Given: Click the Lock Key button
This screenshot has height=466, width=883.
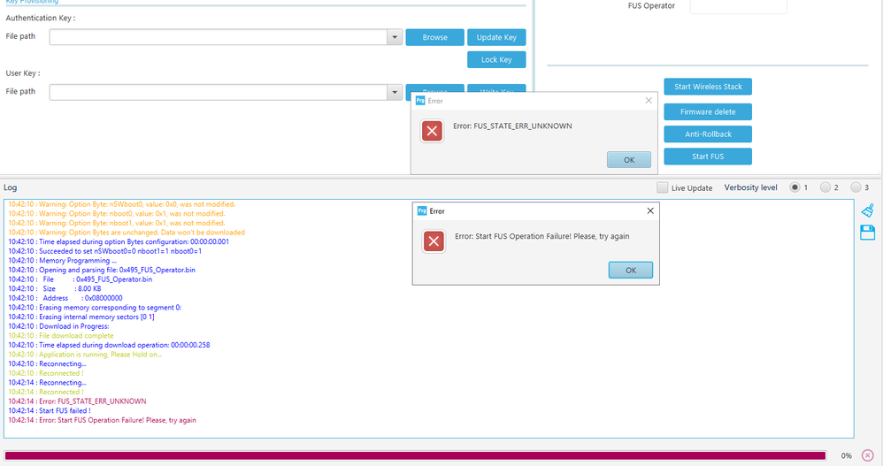Looking at the screenshot, I should [496, 59].
